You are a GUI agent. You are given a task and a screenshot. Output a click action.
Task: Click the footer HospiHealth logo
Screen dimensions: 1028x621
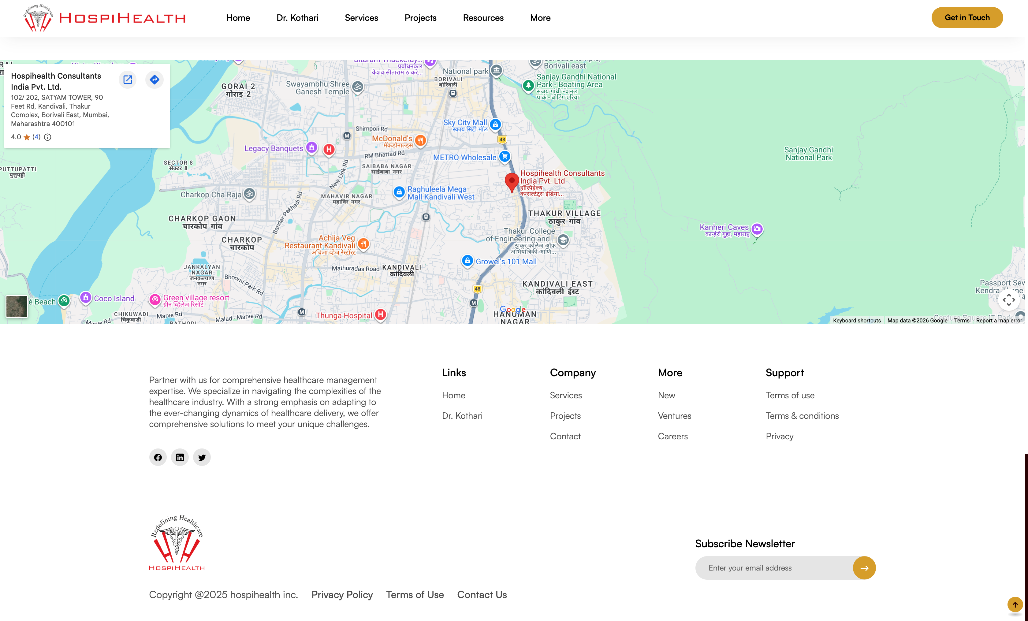coord(177,543)
